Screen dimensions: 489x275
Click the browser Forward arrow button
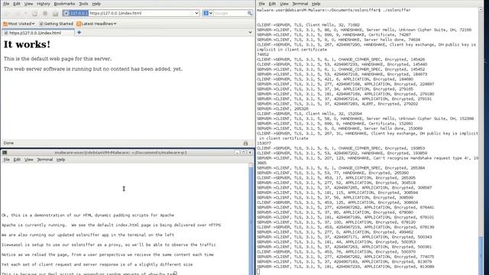pyautogui.click(x=18, y=14)
